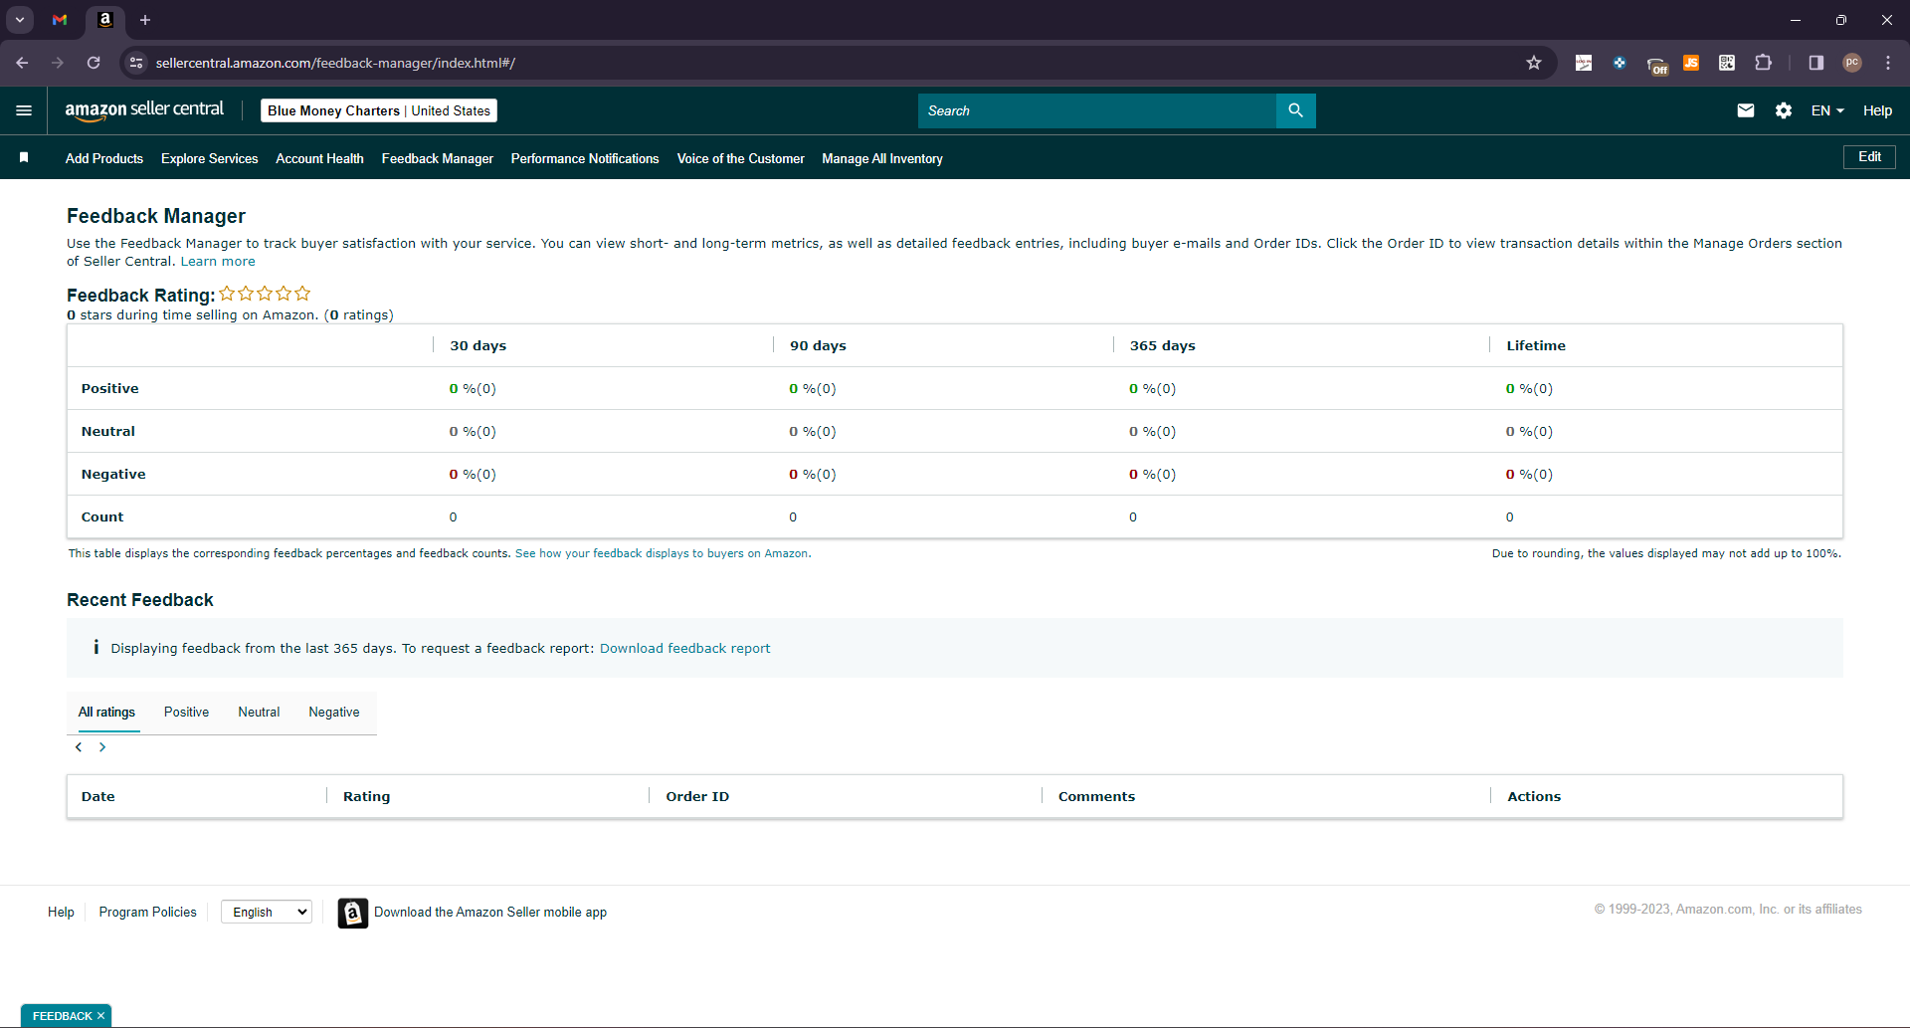Click the Actions column header
The width and height of the screenshot is (1910, 1028).
click(x=1534, y=796)
